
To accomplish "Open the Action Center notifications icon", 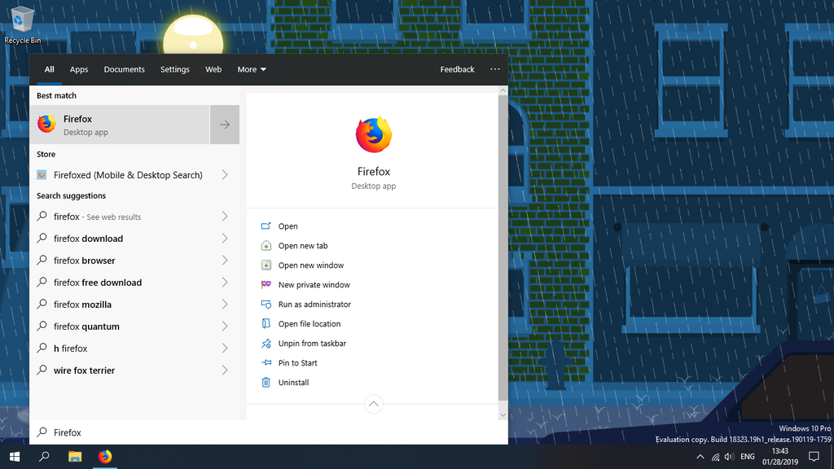I will pos(814,457).
